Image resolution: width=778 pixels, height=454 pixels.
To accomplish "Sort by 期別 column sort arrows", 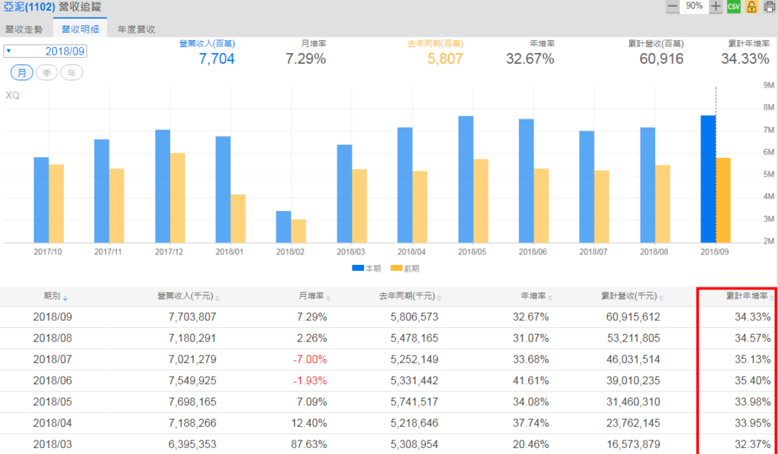I will pyautogui.click(x=65, y=298).
